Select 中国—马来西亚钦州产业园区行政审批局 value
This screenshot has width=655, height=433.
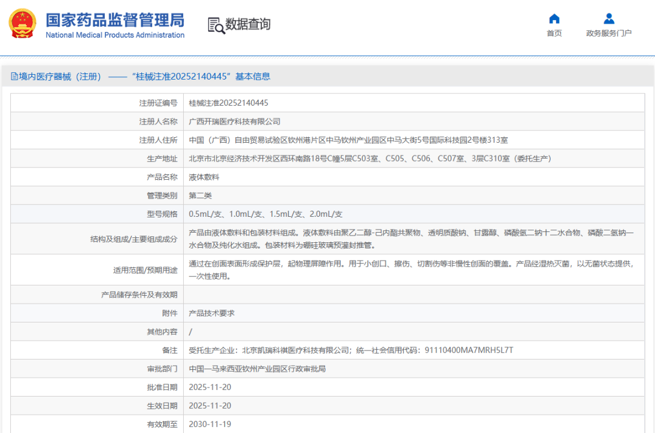click(x=257, y=369)
